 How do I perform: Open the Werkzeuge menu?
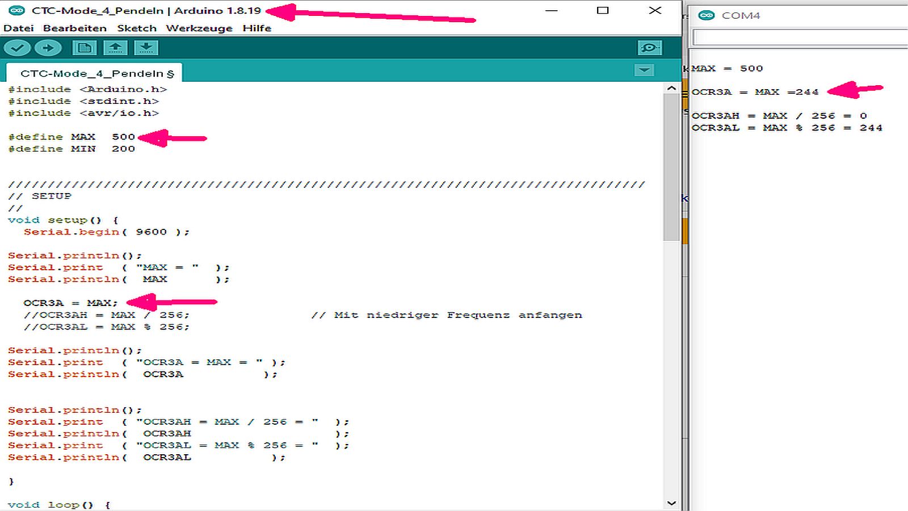point(199,28)
